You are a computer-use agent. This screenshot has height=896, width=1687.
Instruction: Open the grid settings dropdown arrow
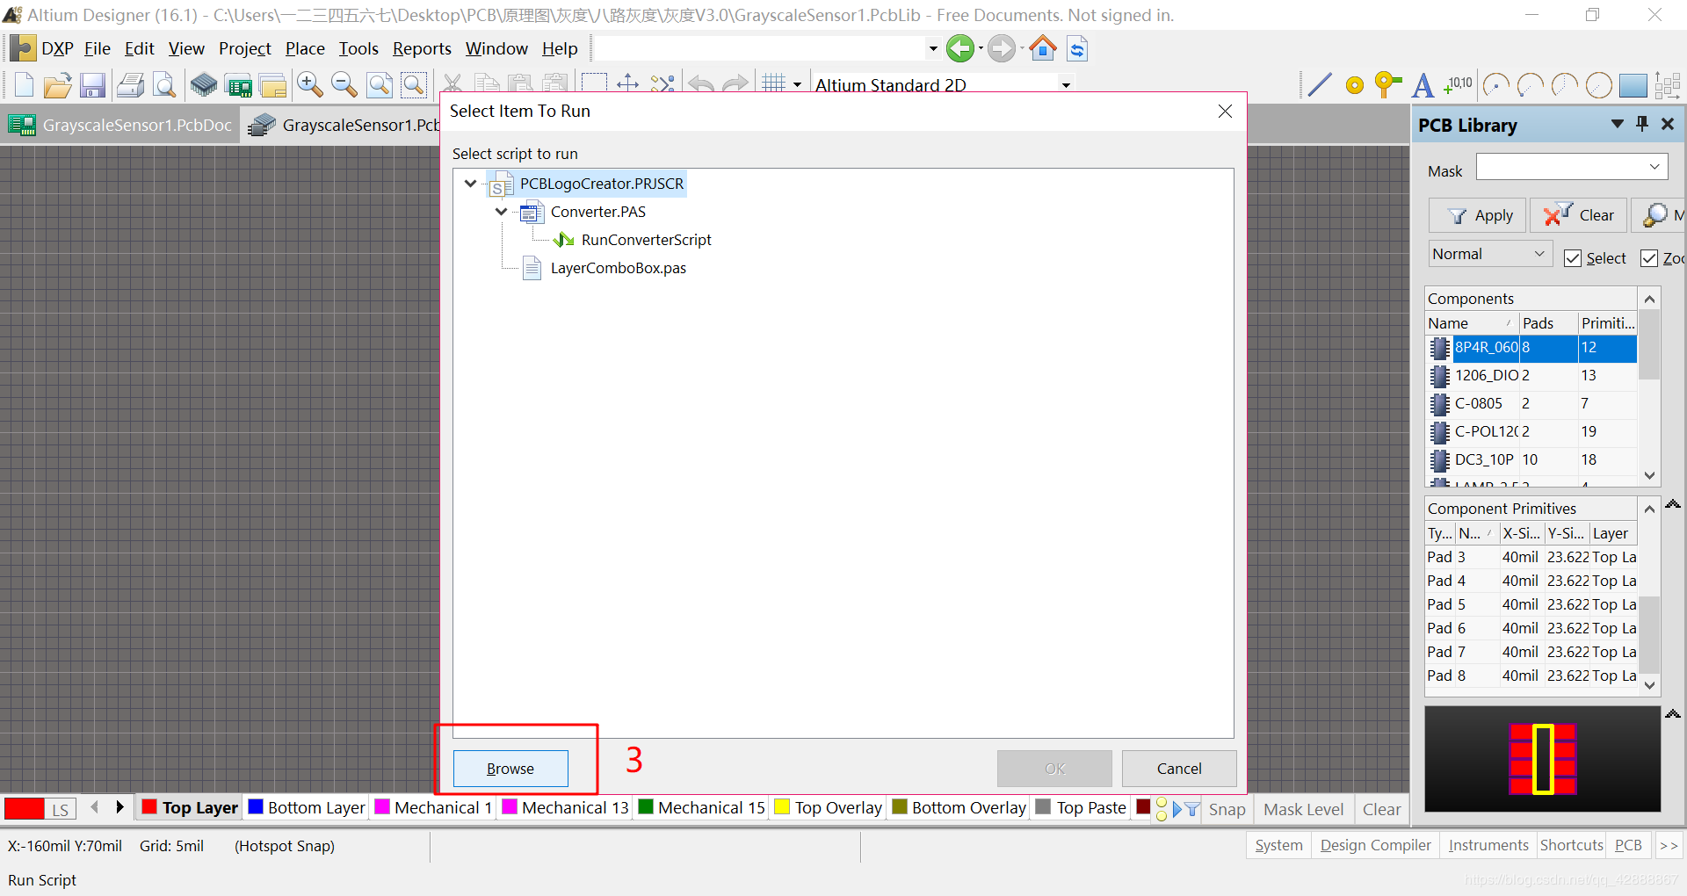point(797,85)
